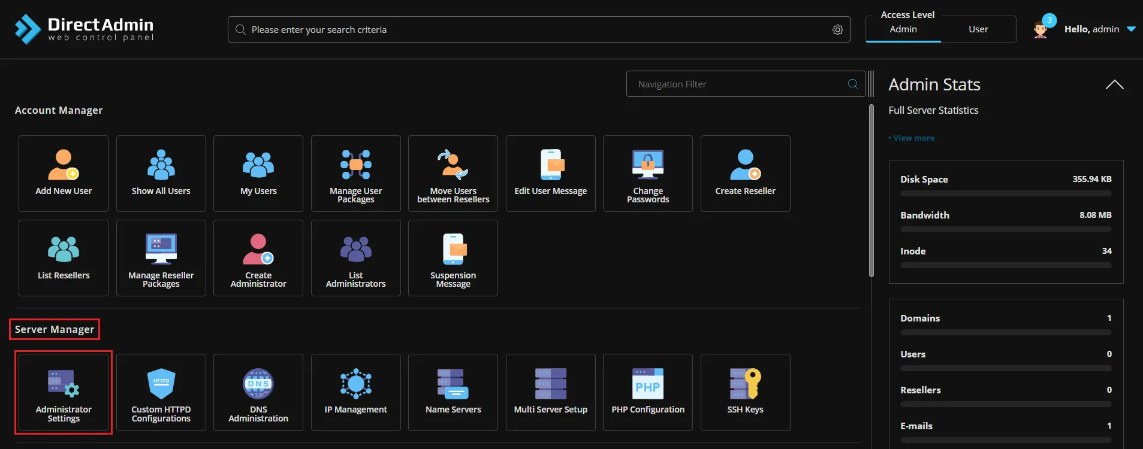Image resolution: width=1143 pixels, height=449 pixels.
Task: Click the panel resize handle beside Navigation Filter
Action: click(870, 84)
